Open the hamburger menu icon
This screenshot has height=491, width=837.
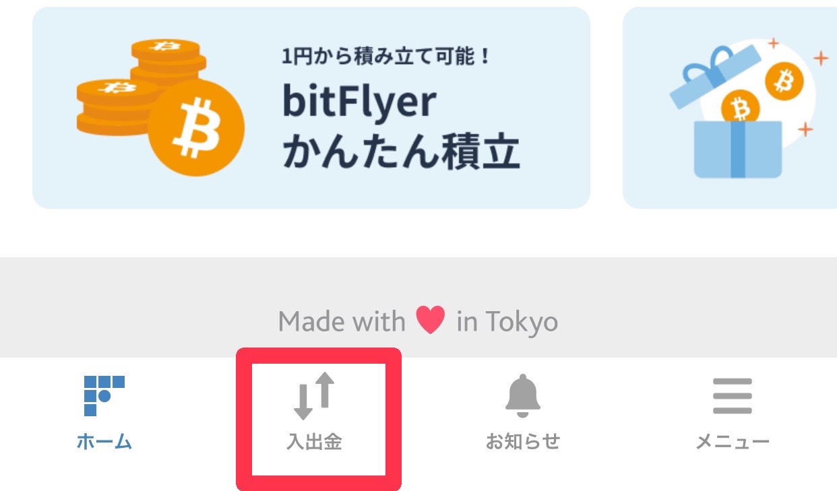[x=732, y=396]
